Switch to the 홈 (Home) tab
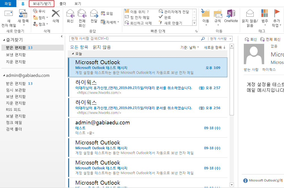The image size is (284, 188). click(x=23, y=4)
